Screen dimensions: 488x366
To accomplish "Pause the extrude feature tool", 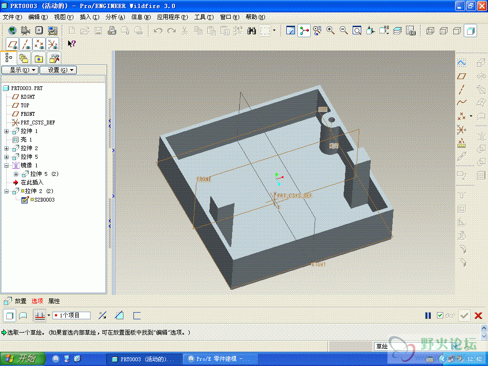I will 428,315.
